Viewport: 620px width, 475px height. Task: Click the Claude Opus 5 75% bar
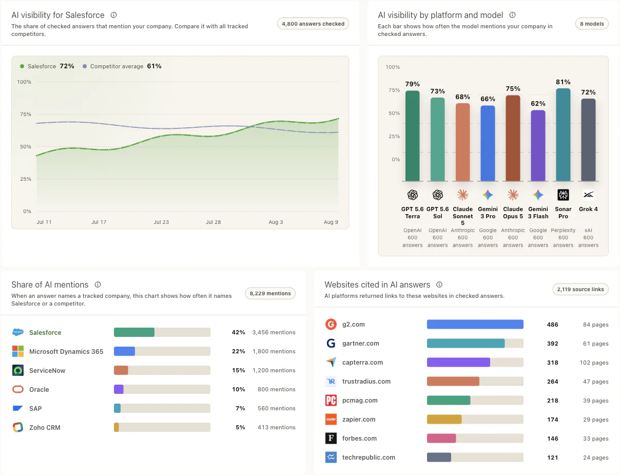513,138
